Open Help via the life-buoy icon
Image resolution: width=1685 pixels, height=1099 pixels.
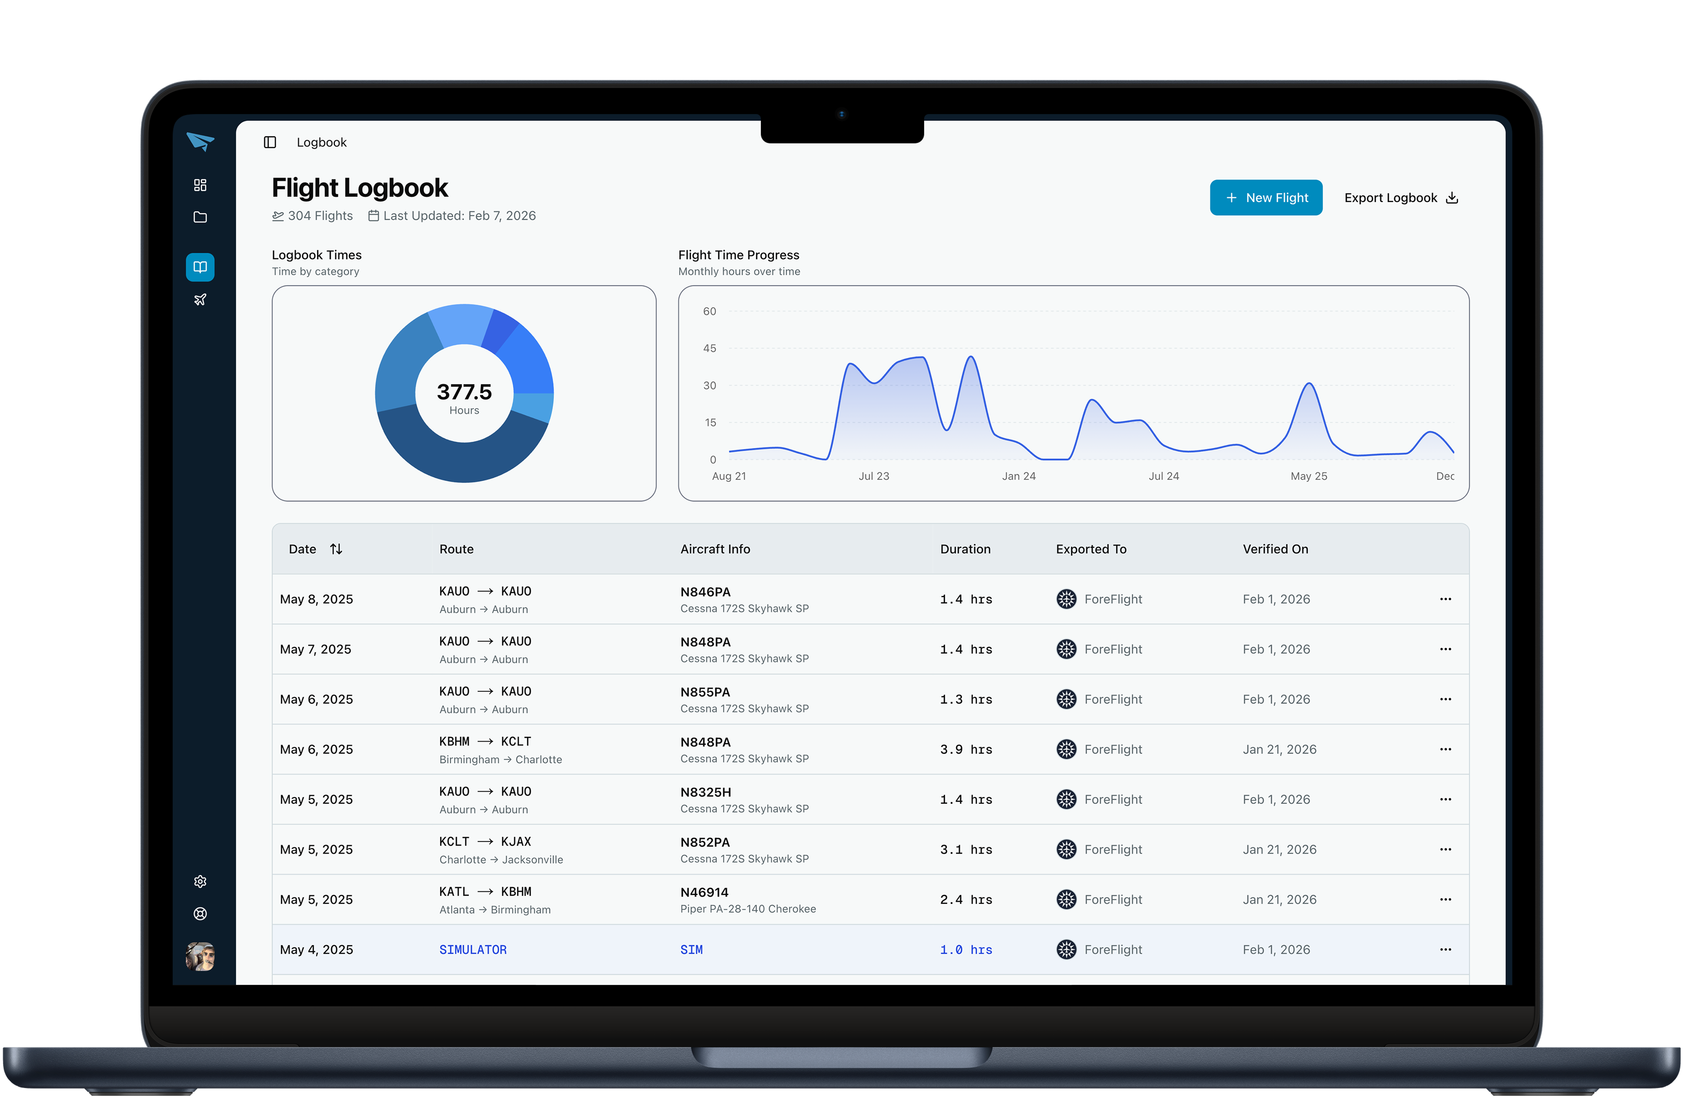[x=200, y=913]
